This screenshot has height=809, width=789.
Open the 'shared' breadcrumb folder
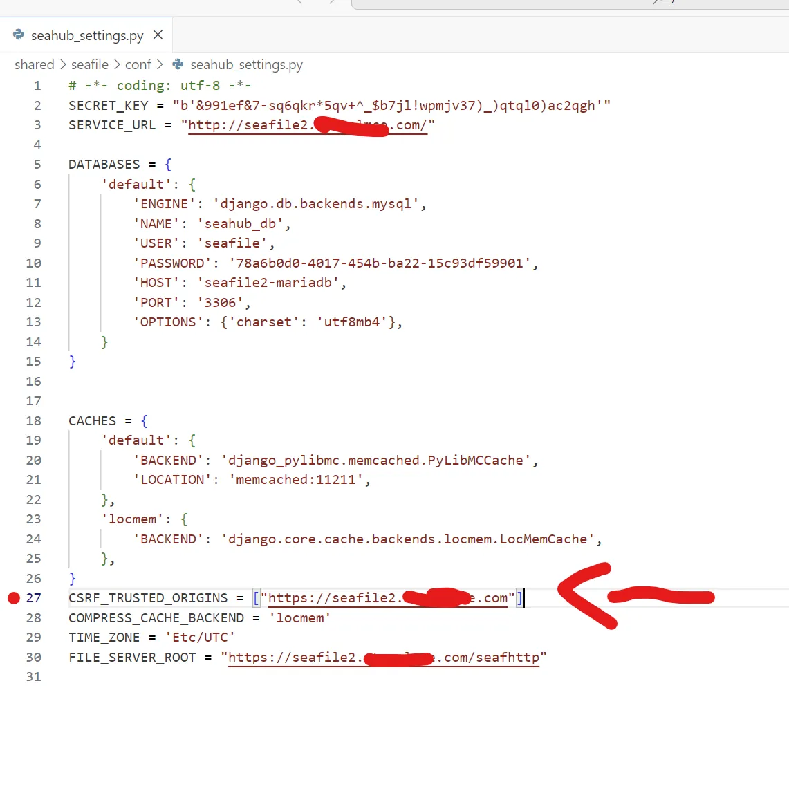click(34, 64)
